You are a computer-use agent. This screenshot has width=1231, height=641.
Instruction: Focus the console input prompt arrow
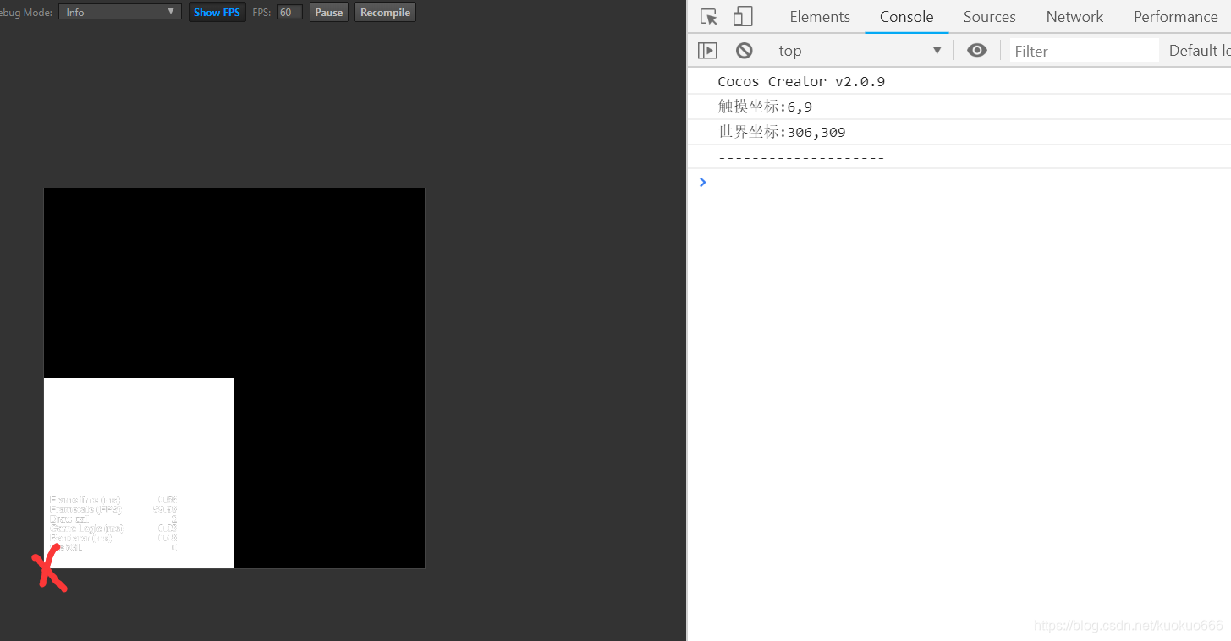(702, 182)
